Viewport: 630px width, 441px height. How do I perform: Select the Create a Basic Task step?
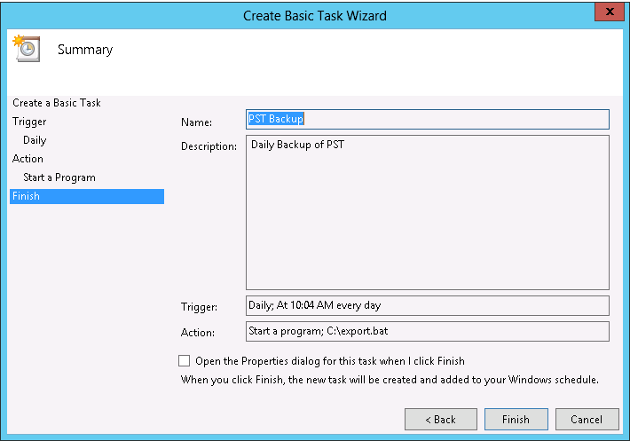(57, 103)
